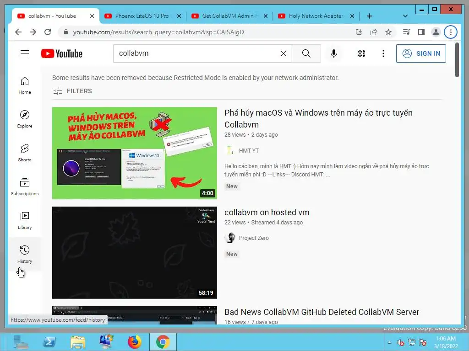Open History in the sidebar
This screenshot has width=469, height=351.
tap(25, 254)
